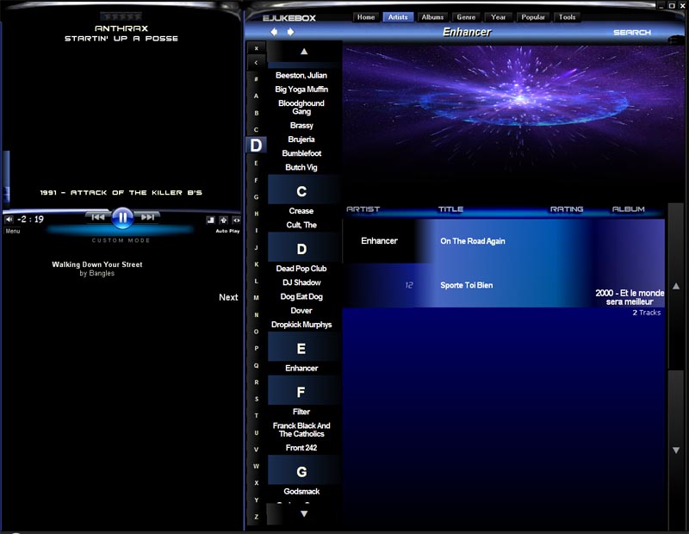Sort by the Artist column header
Image resolution: width=689 pixels, height=534 pixels.
pyautogui.click(x=363, y=209)
